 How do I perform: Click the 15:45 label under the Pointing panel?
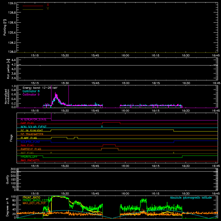[x=95, y=56]
